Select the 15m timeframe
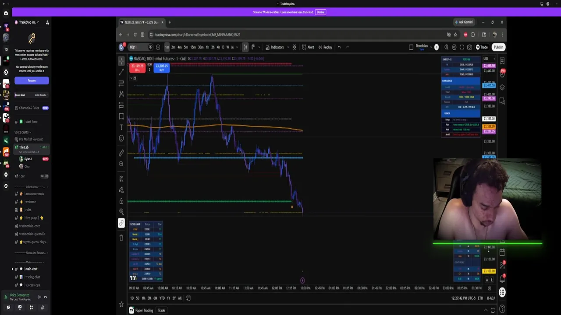Viewport: 561px width, 315px height. click(193, 47)
